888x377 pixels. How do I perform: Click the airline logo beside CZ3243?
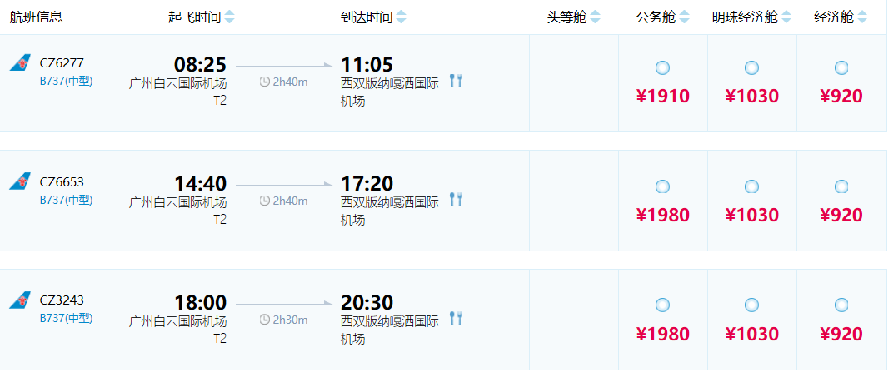pyautogui.click(x=20, y=300)
